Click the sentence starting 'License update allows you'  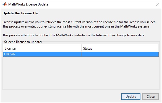(79, 22)
